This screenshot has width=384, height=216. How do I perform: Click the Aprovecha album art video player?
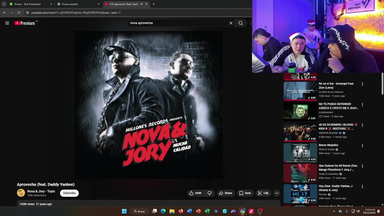(x=148, y=105)
